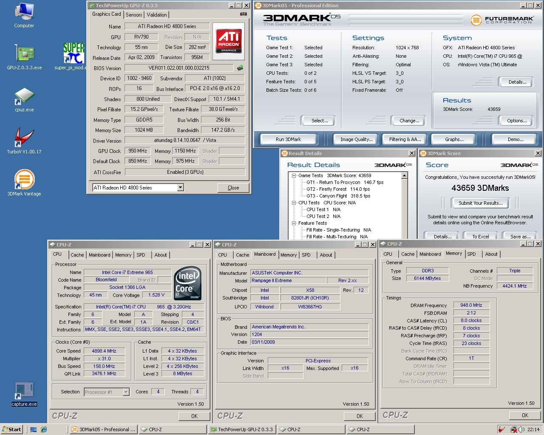Open GPU selection dropdown in GPU-Z
The image size is (544, 435).
tap(180, 187)
